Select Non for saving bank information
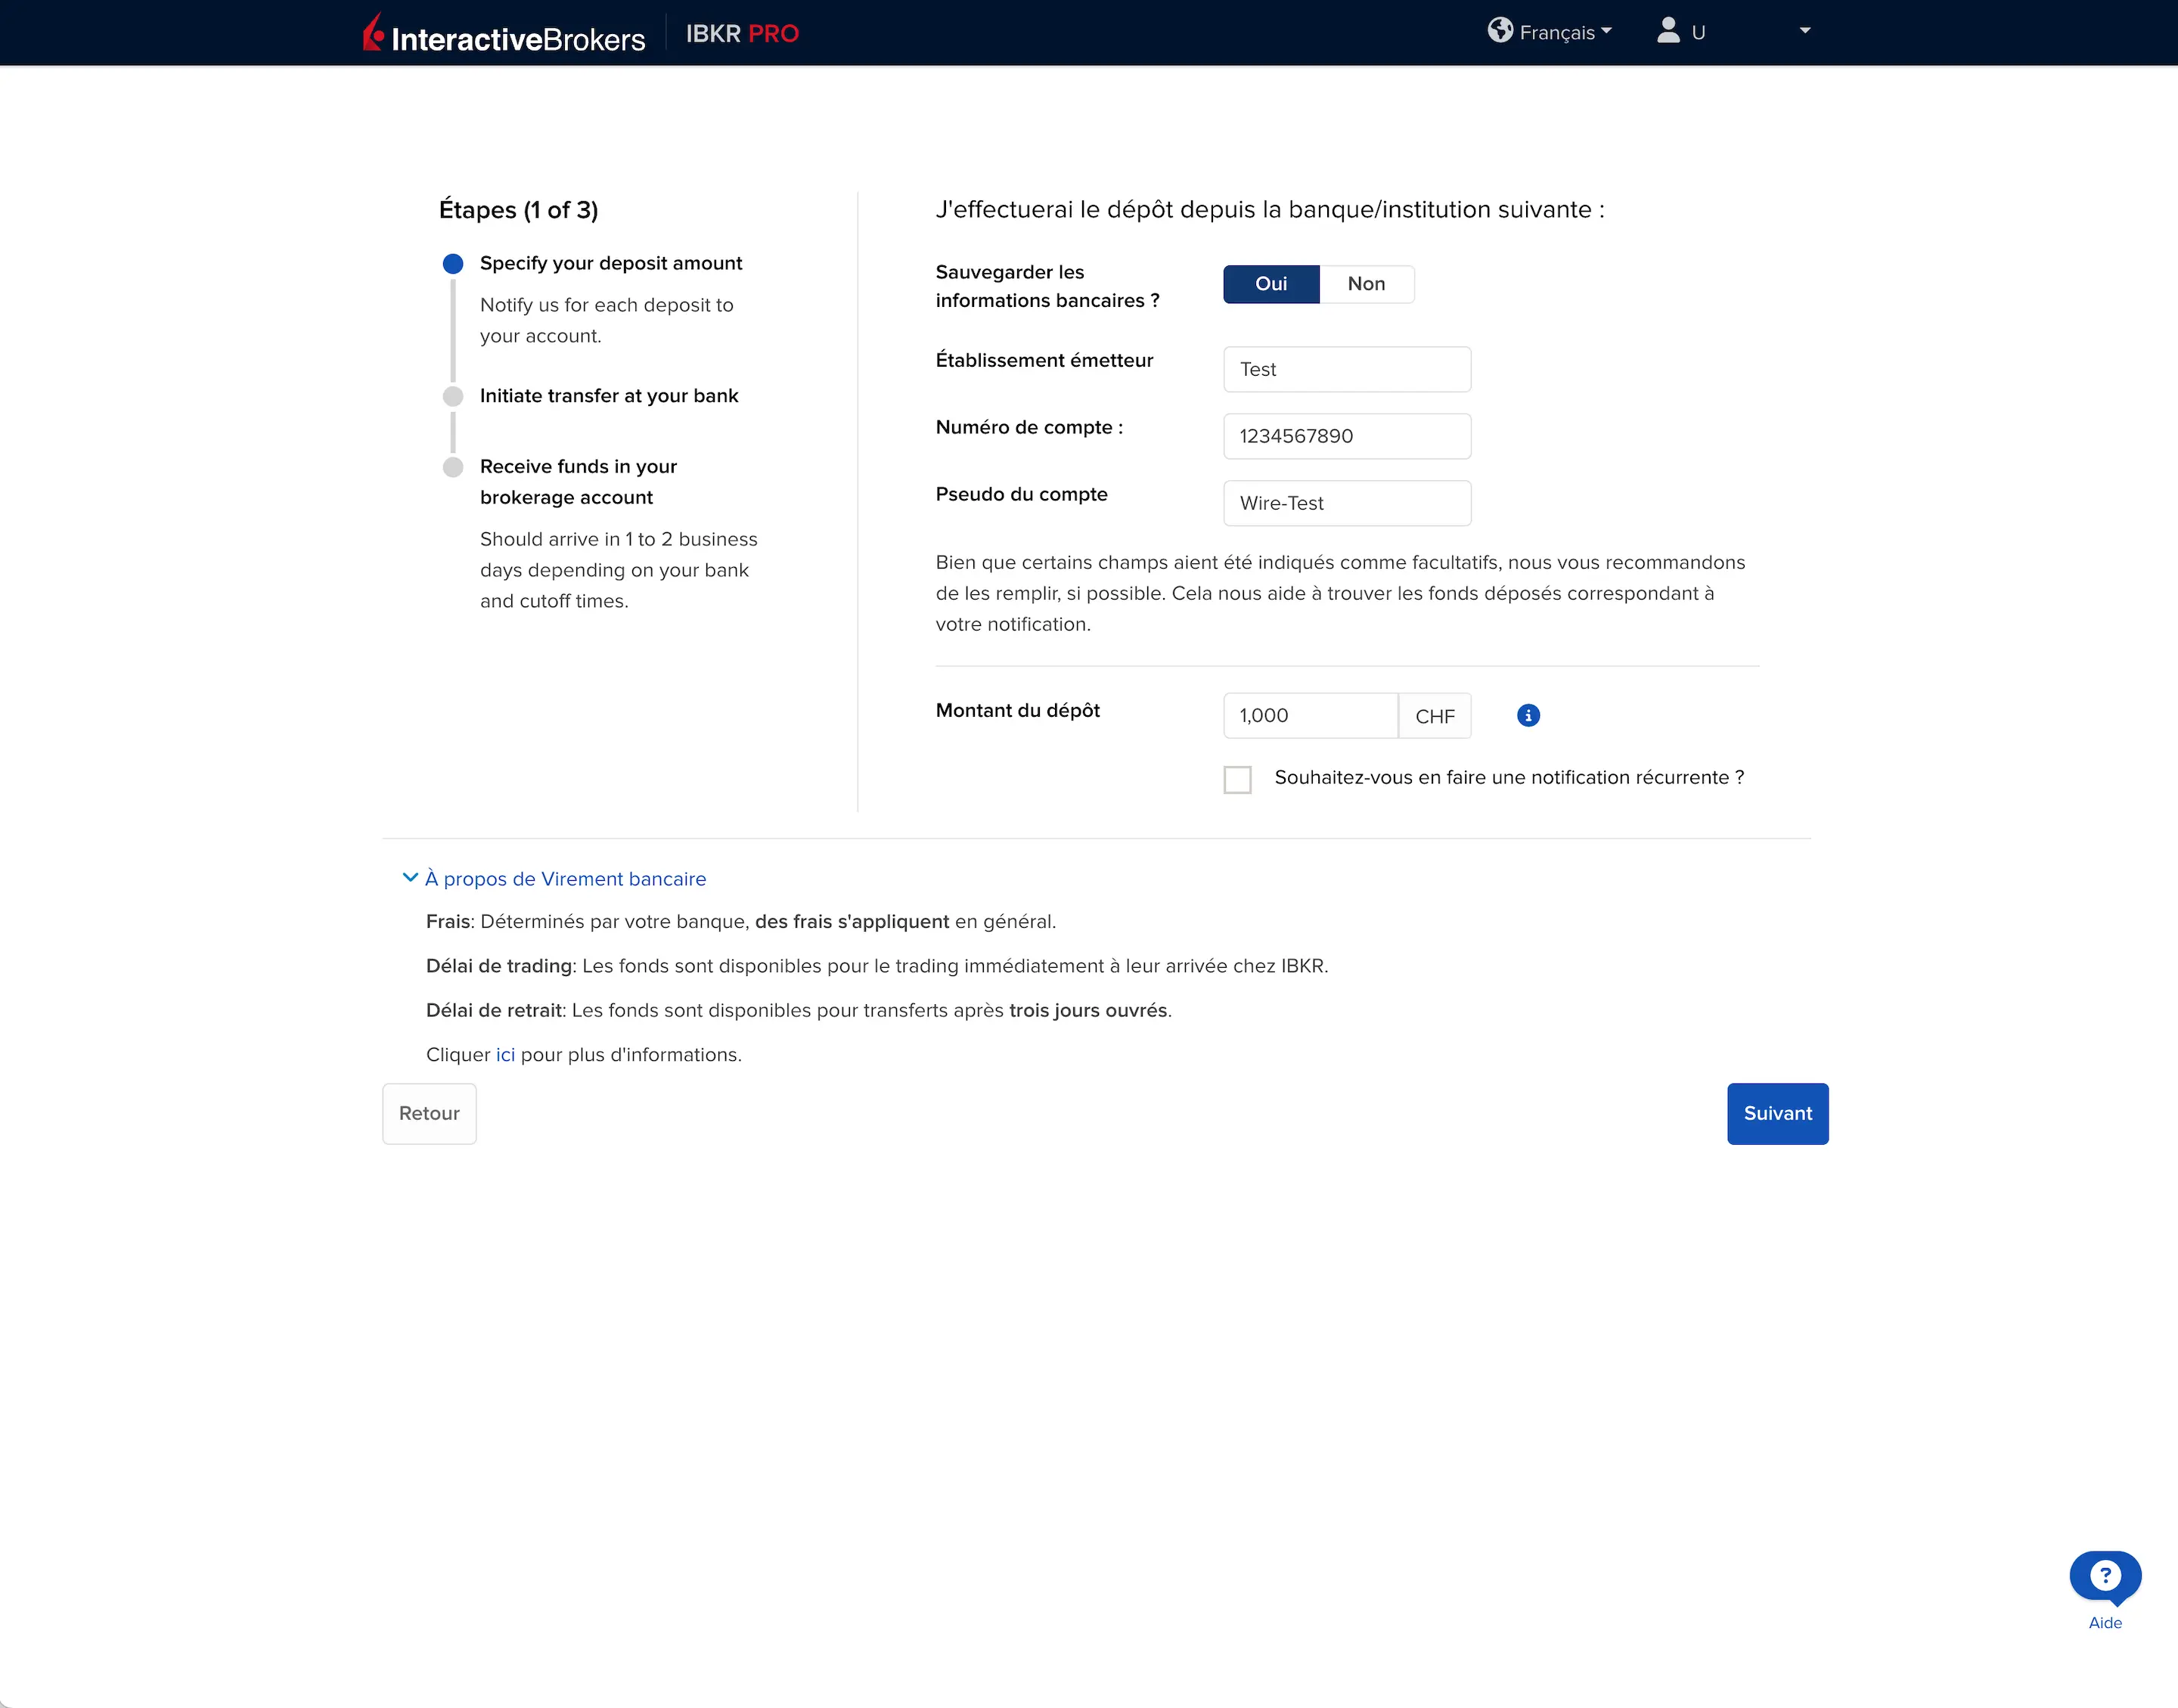Image resolution: width=2178 pixels, height=1708 pixels. (1366, 284)
